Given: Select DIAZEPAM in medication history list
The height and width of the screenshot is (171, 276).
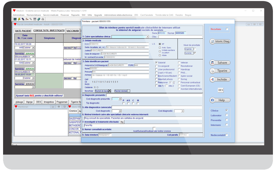Looking at the screenshot, I should (x=75, y=119).
